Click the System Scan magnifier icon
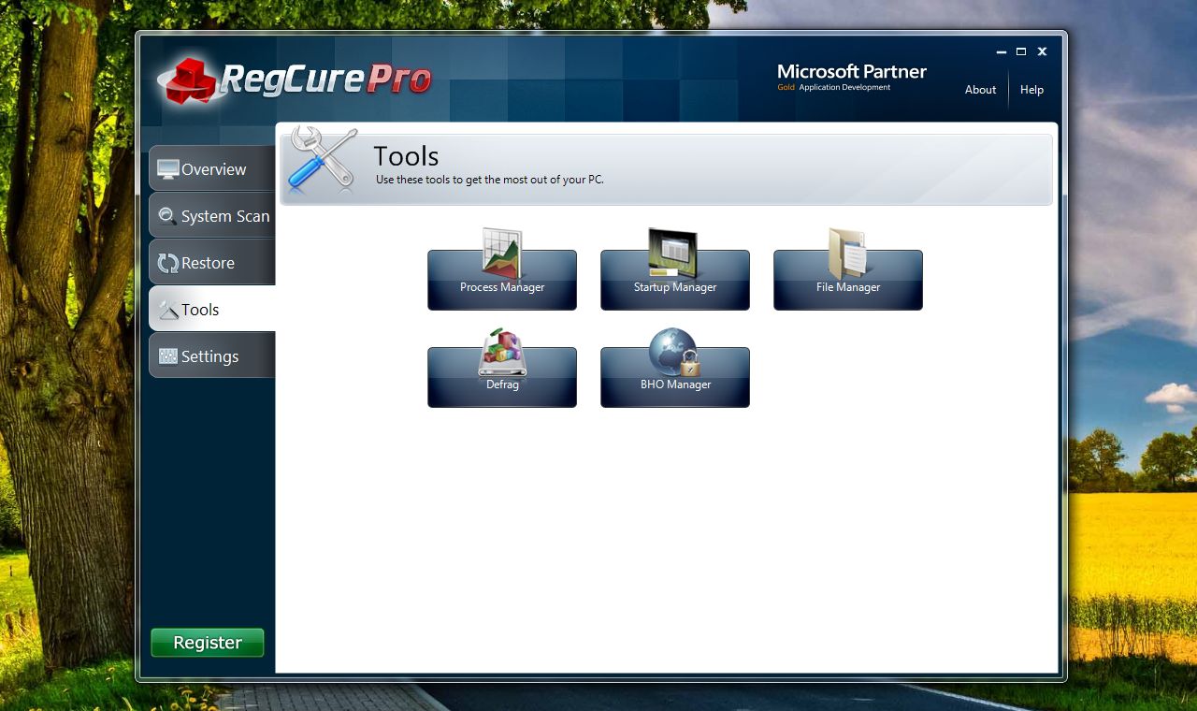Screen dimensions: 1197x711 click(x=167, y=216)
